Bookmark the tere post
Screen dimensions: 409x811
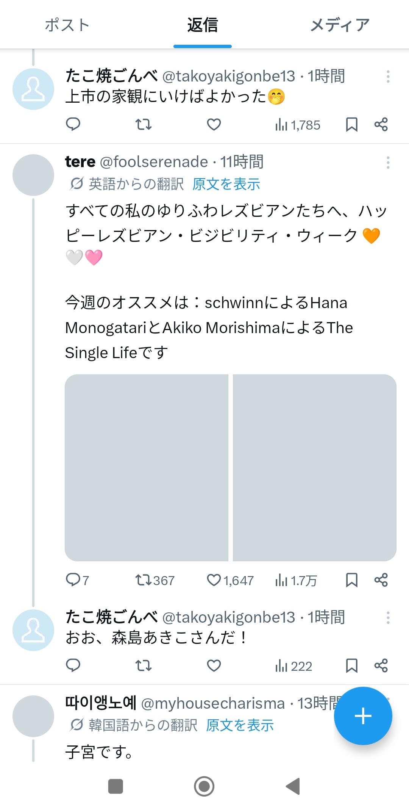352,580
